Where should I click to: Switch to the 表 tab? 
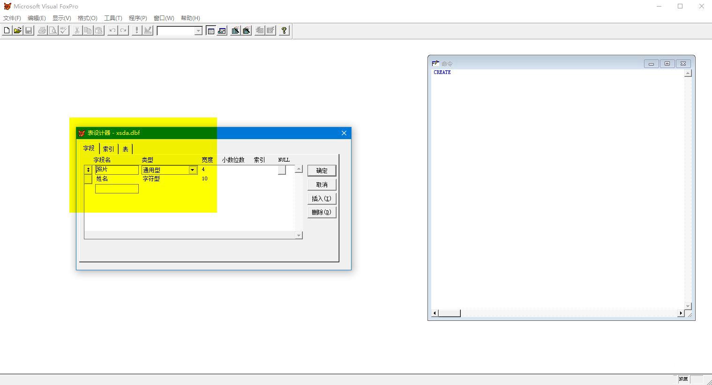(x=125, y=149)
